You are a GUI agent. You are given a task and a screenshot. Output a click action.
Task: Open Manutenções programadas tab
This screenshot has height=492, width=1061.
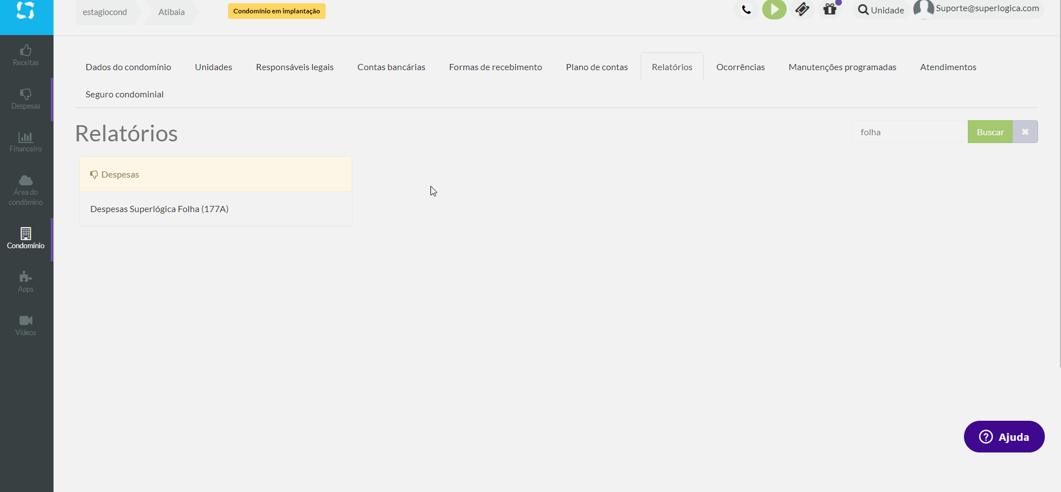(842, 67)
